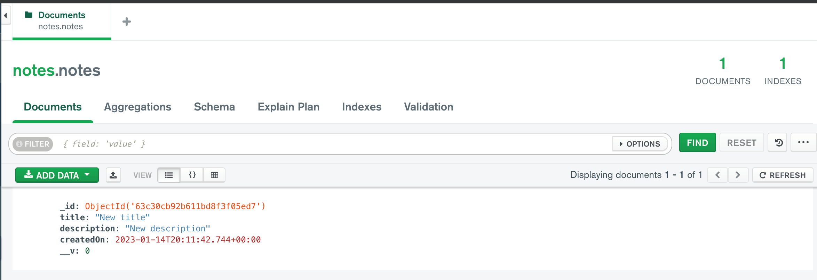Open the Schema tab
Image resolution: width=817 pixels, height=280 pixels.
point(214,107)
